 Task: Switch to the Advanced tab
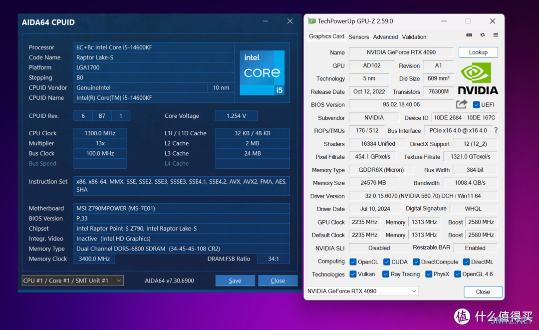pos(385,37)
